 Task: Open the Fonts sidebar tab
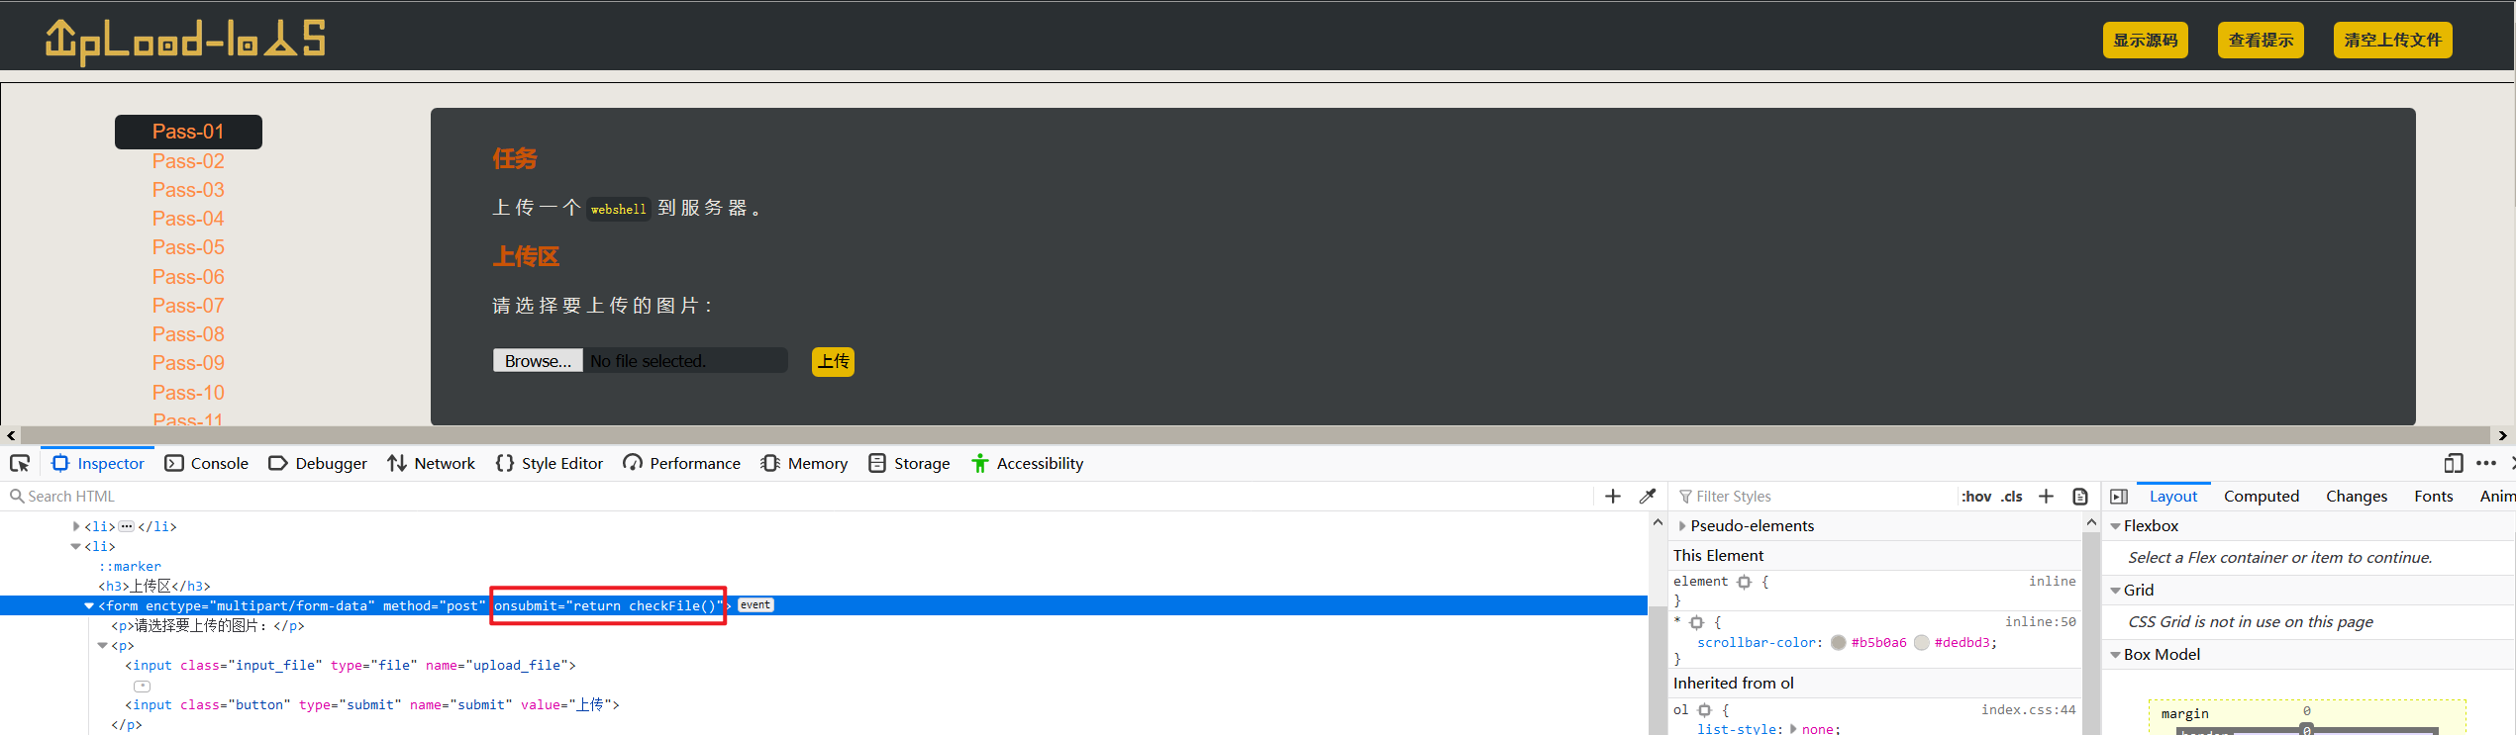point(2434,496)
